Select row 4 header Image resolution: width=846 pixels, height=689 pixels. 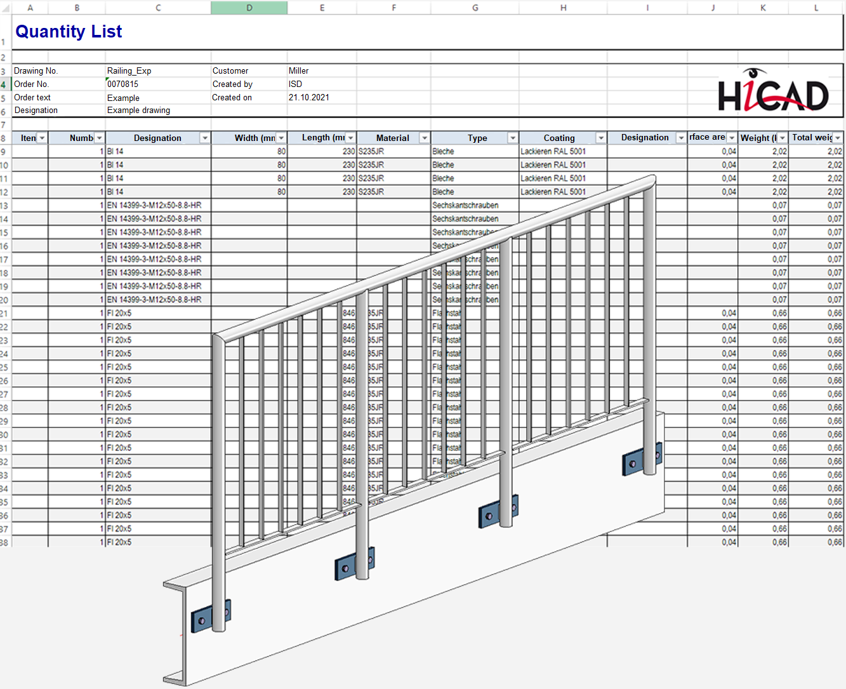[5, 84]
